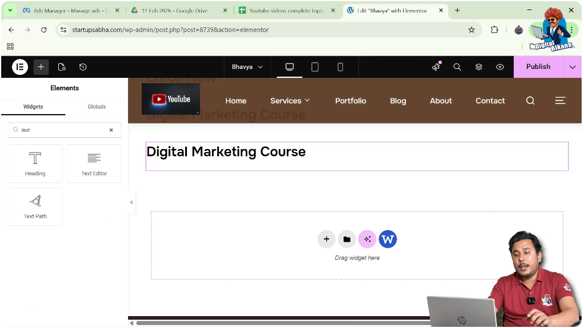Select the Text Editor widget
584x328 pixels.
coord(94,163)
